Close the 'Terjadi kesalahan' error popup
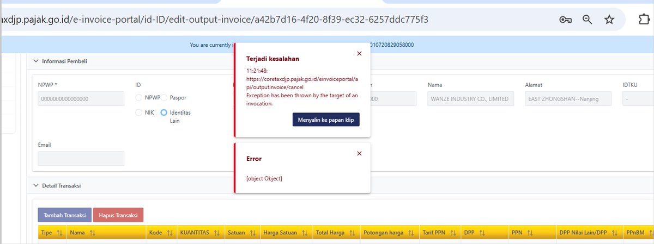 click(x=359, y=53)
